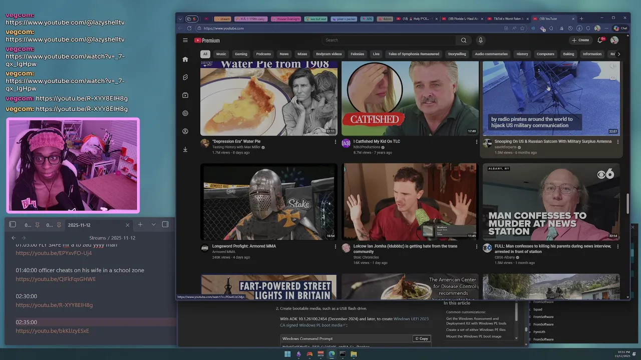
Task: Select the Gaming category chip
Action: (x=241, y=54)
